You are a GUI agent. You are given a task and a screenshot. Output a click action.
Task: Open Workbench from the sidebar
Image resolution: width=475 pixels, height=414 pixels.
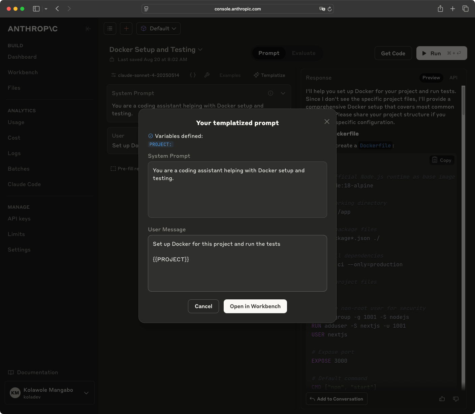(x=23, y=72)
